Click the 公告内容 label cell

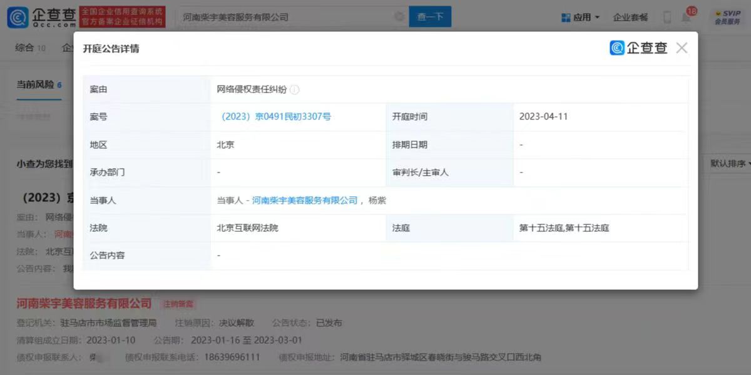[x=147, y=256]
